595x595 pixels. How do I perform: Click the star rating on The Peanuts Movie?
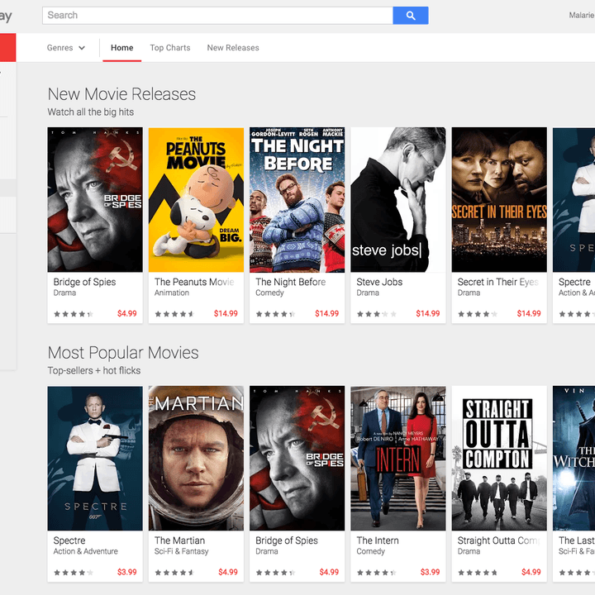(x=174, y=314)
